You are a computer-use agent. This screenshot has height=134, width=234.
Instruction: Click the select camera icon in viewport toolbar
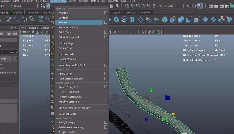pos(24,32)
